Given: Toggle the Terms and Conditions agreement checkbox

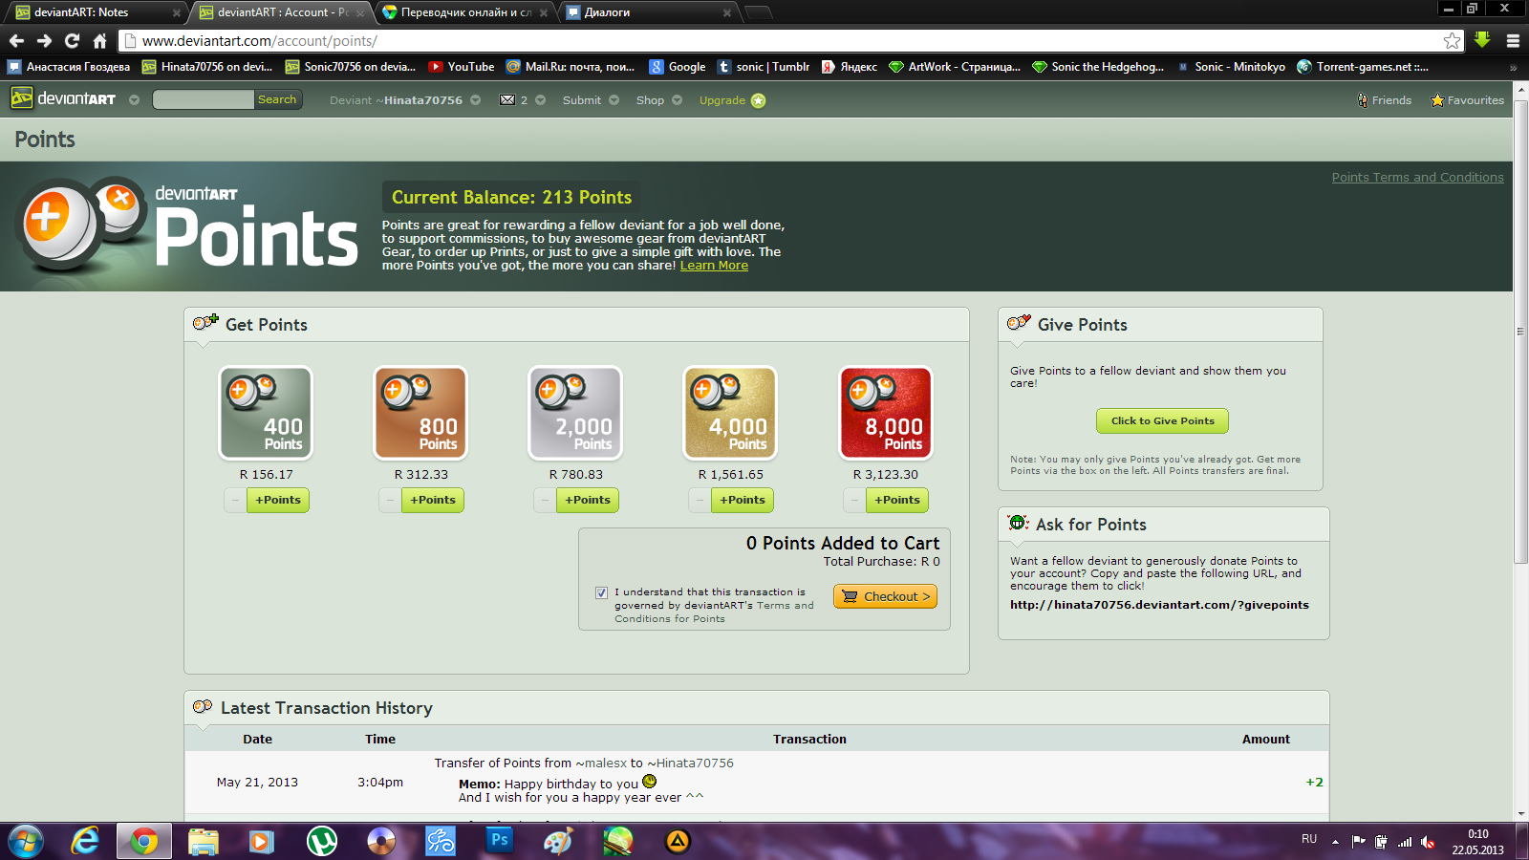Looking at the screenshot, I should click(601, 592).
